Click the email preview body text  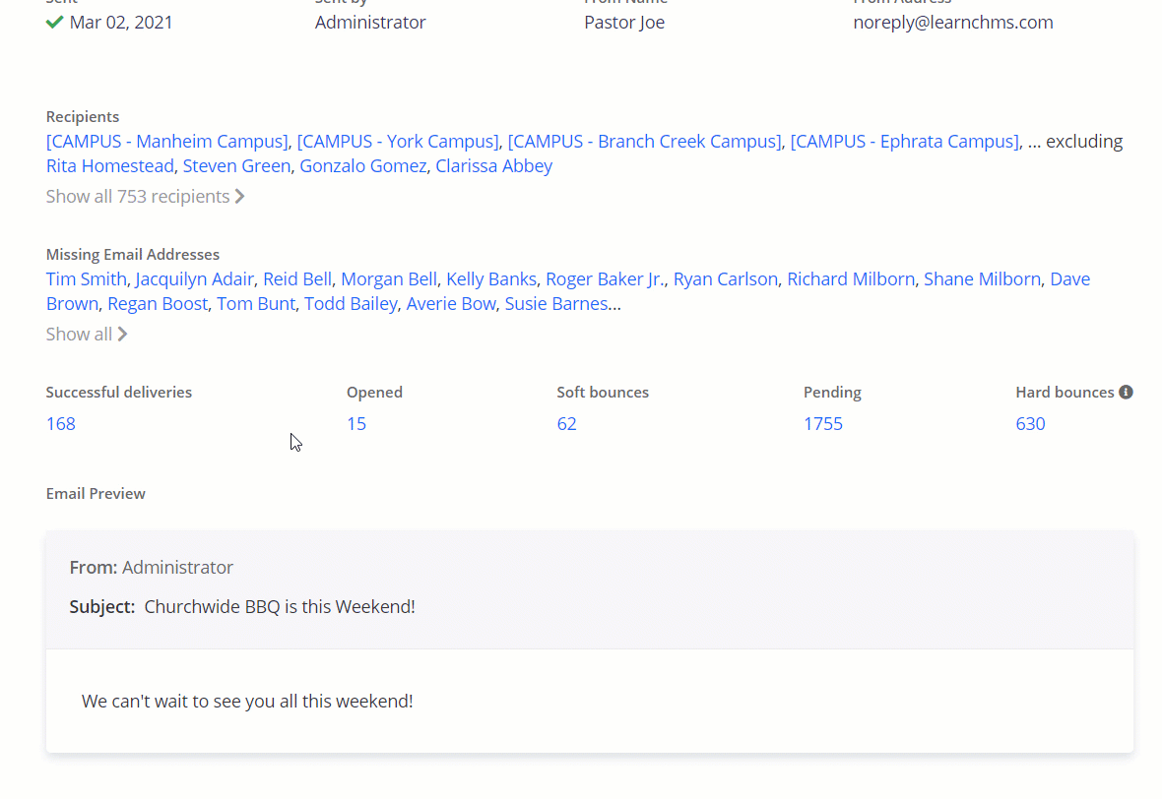[x=247, y=702]
